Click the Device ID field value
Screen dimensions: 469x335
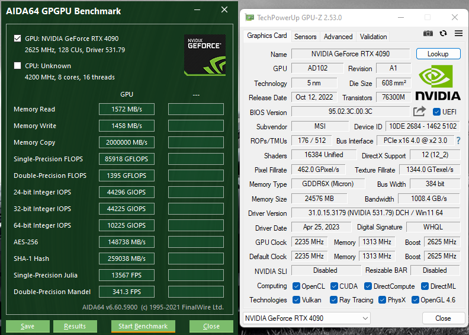point(423,126)
